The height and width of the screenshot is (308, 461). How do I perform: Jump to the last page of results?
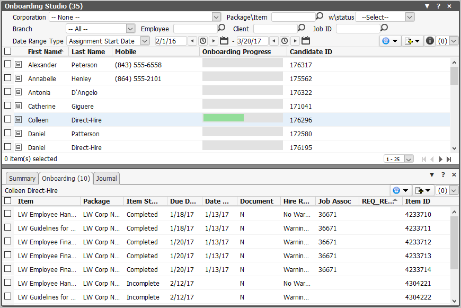coord(449,159)
